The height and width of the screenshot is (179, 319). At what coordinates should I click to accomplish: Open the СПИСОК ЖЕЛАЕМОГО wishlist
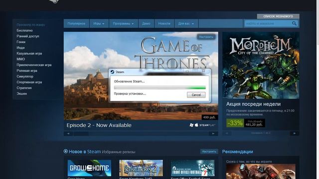click(x=278, y=16)
